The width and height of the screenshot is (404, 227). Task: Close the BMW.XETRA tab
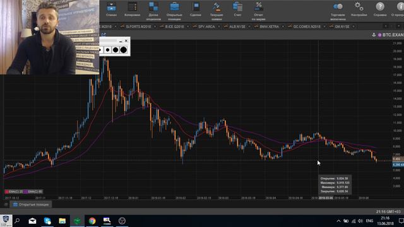coord(283,26)
